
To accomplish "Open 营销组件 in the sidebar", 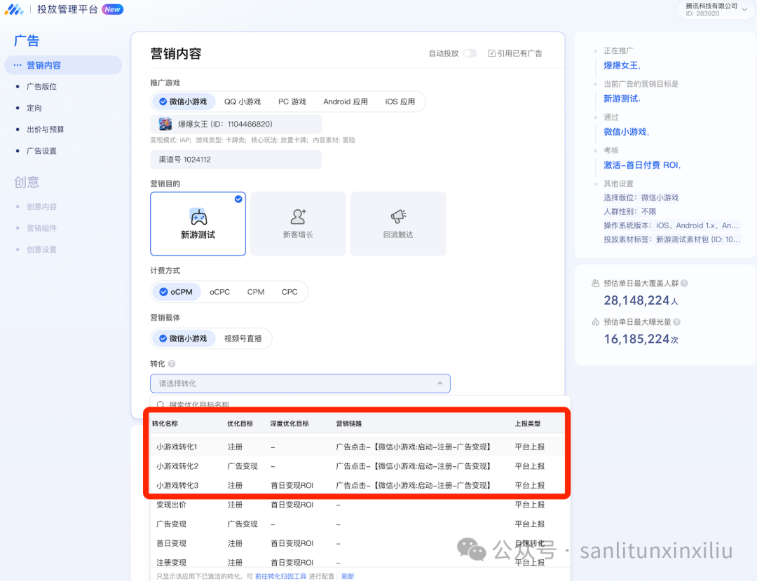I will (41, 228).
